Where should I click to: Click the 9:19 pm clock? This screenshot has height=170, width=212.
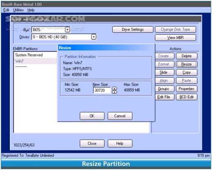click(203, 155)
